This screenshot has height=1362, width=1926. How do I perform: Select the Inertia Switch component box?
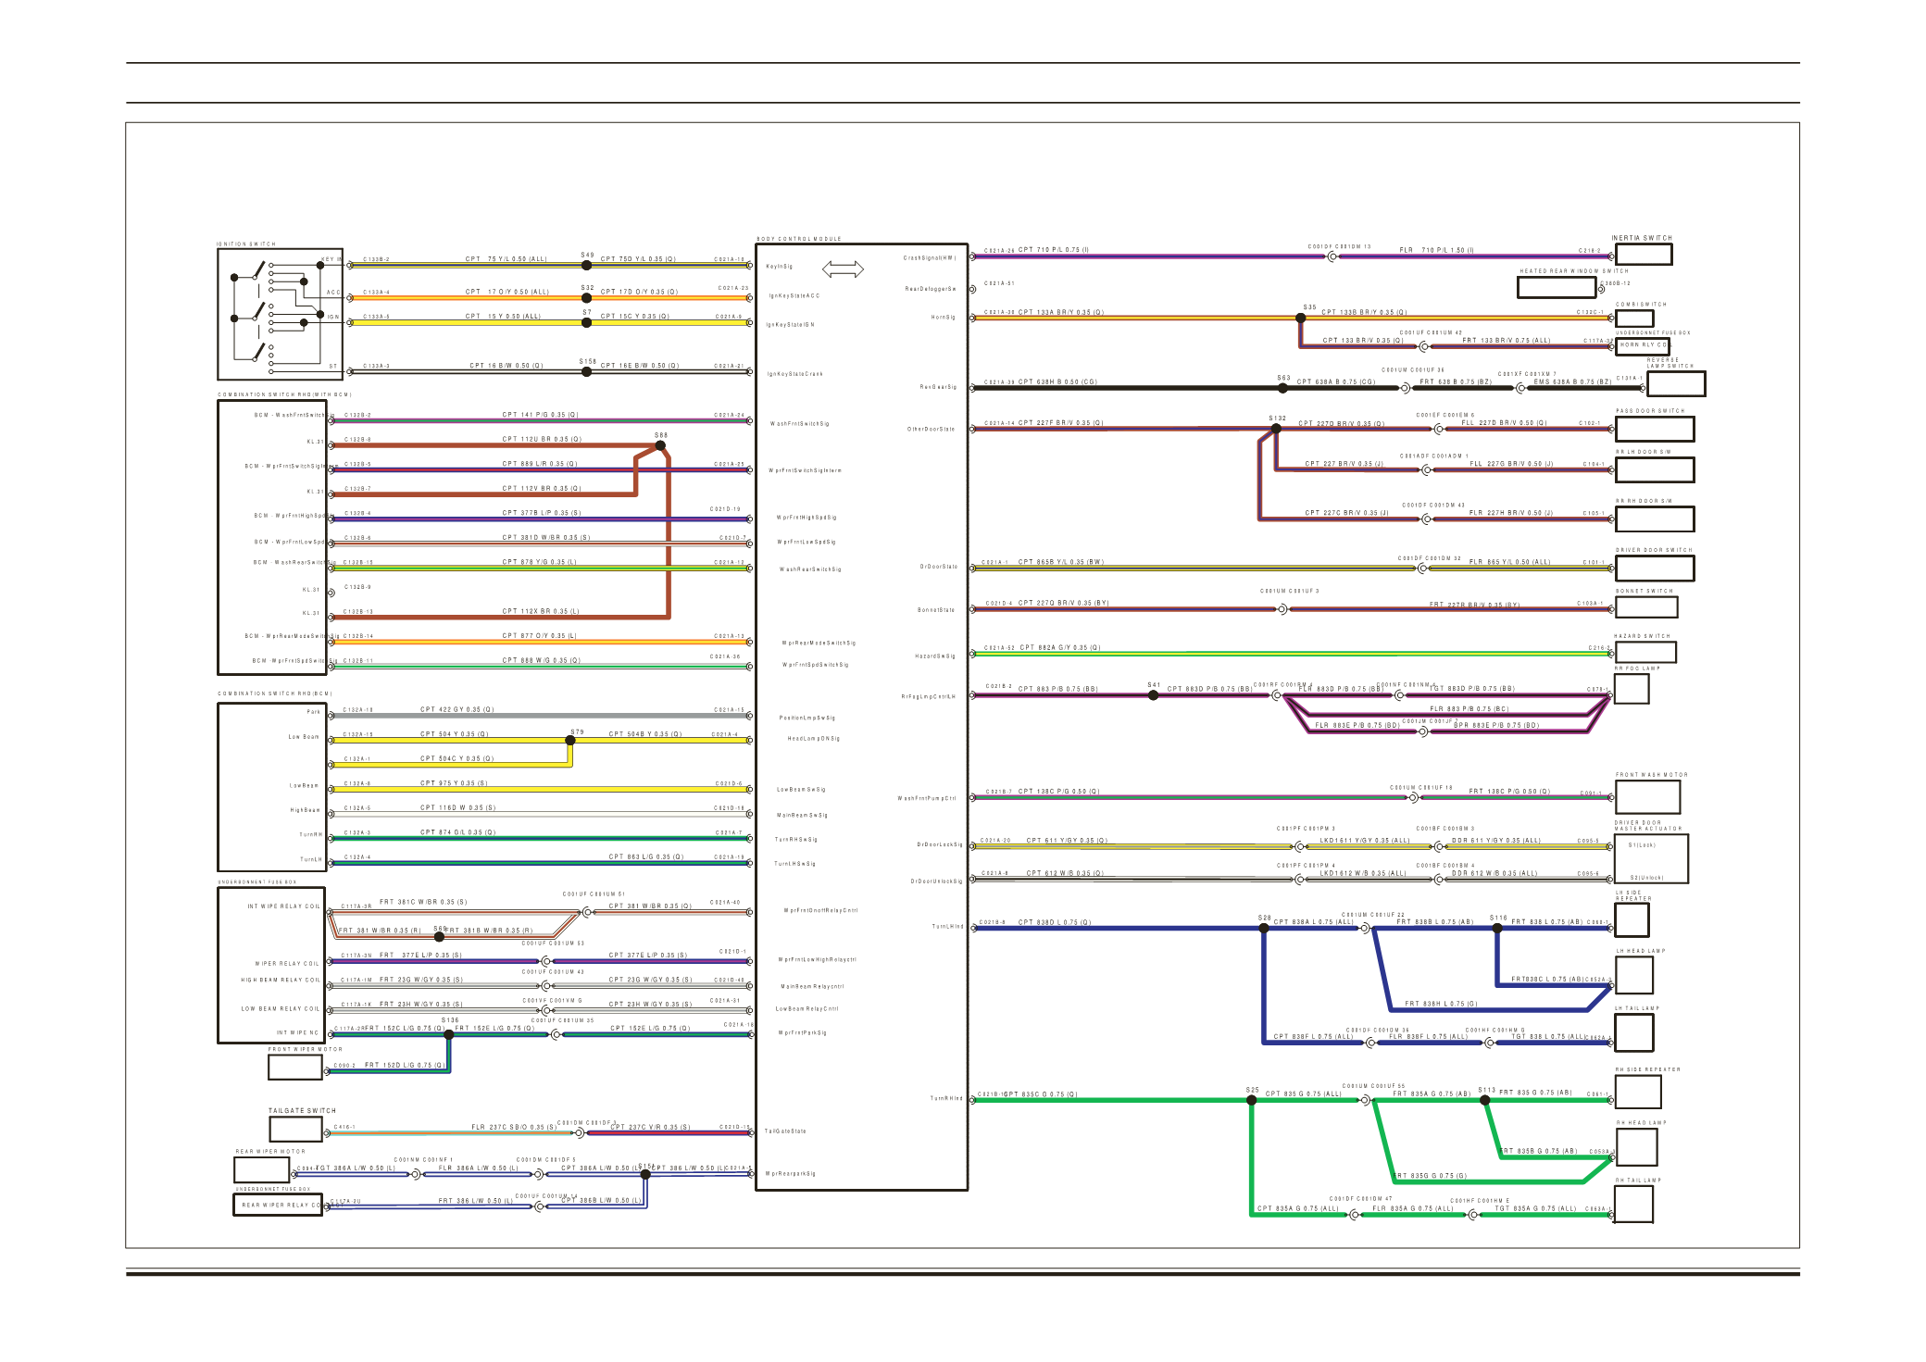pos(1644,254)
